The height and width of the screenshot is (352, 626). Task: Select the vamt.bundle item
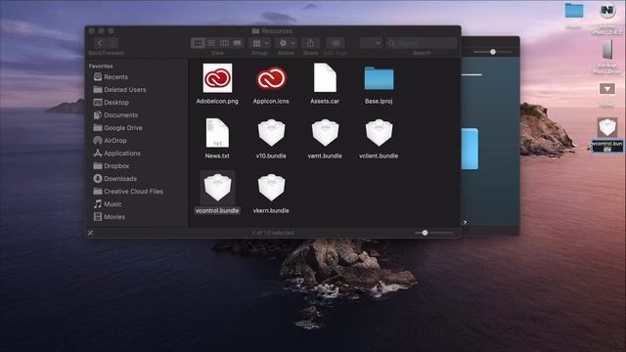(x=325, y=133)
